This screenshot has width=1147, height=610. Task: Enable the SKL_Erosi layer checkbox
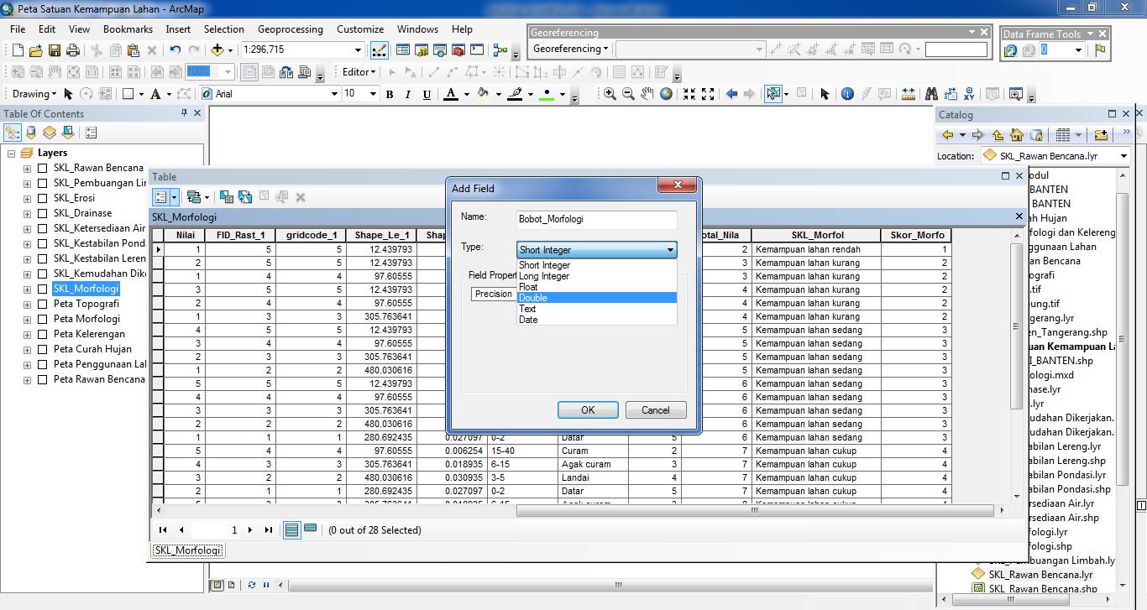43,198
